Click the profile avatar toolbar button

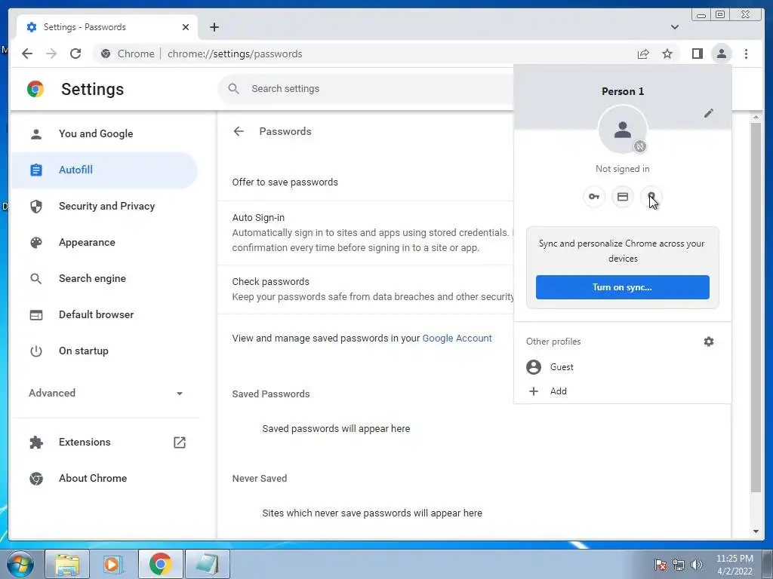tap(721, 54)
